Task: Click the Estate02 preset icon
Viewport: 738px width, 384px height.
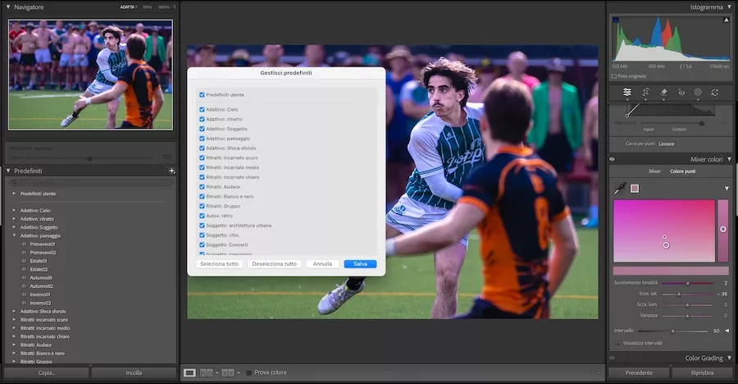Action: pos(24,269)
